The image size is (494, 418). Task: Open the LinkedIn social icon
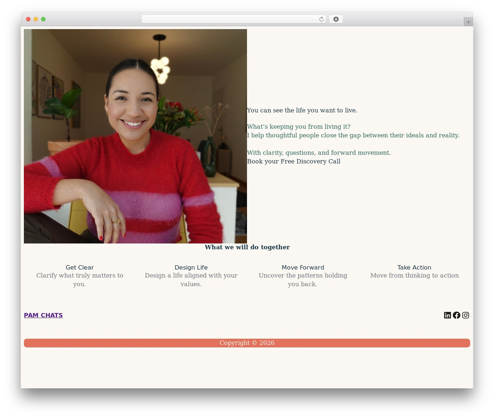coord(447,315)
